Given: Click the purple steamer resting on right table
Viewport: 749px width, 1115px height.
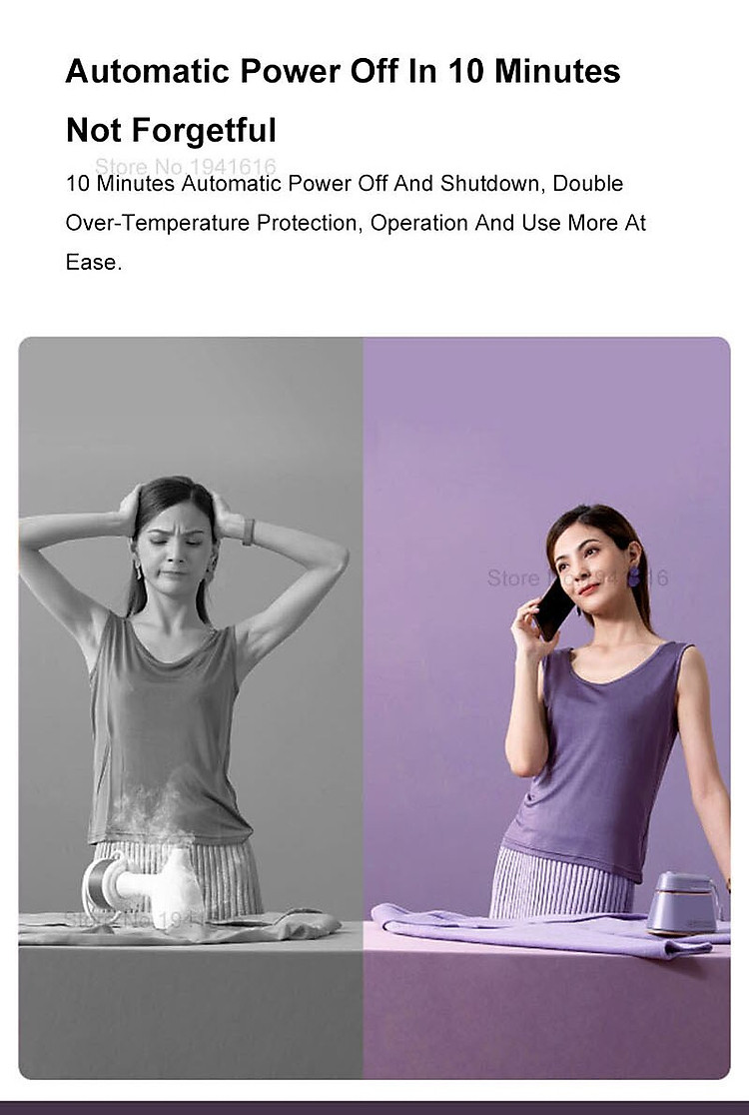Looking at the screenshot, I should click(683, 903).
